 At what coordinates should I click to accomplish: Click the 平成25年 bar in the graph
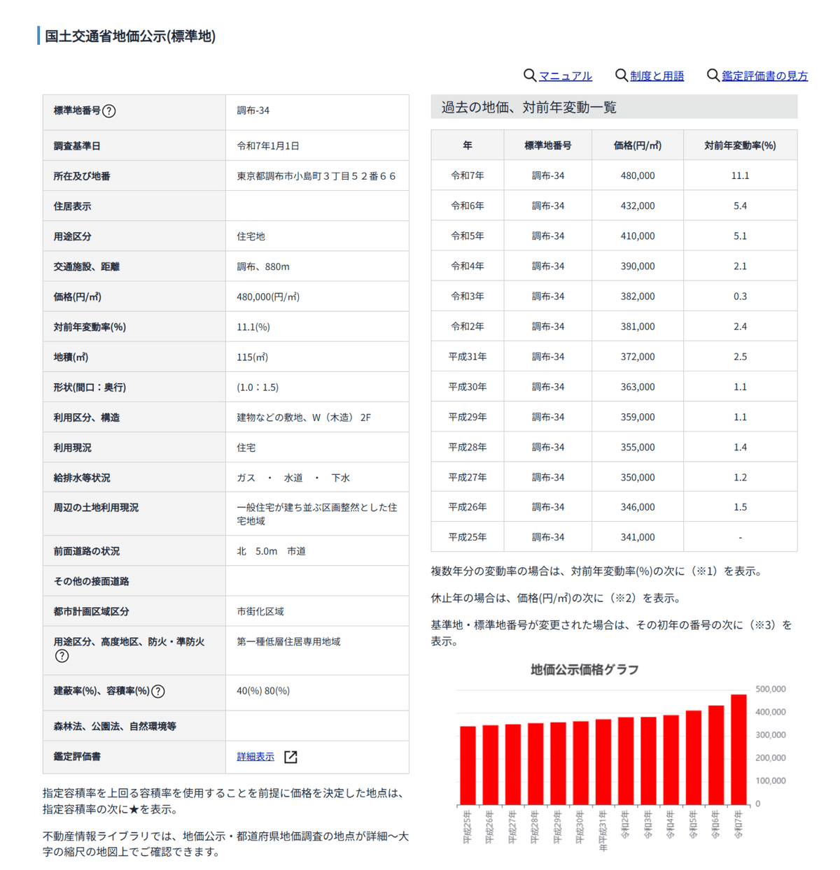point(468,765)
